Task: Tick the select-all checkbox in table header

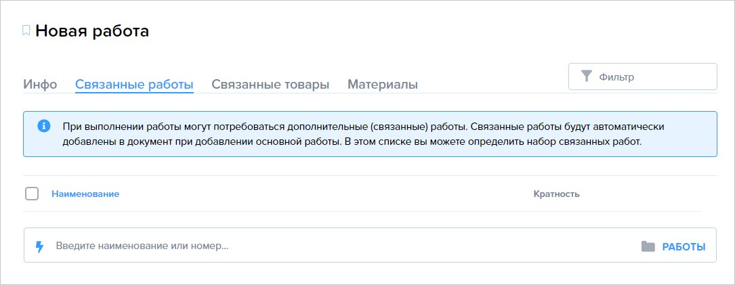Action: 31,194
